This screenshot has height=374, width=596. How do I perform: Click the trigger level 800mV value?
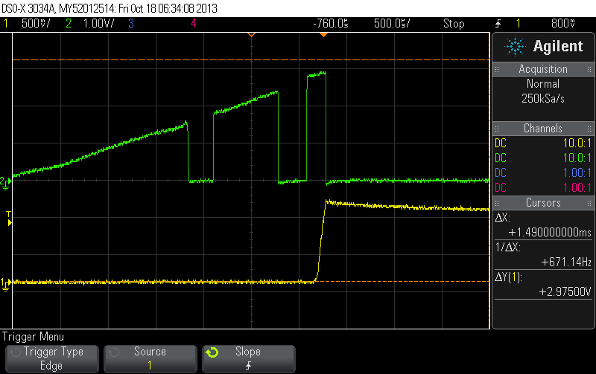click(563, 24)
